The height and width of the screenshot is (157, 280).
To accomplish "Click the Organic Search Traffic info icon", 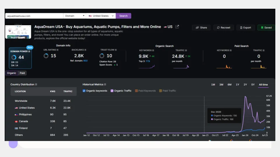I will (x=186, y=50).
